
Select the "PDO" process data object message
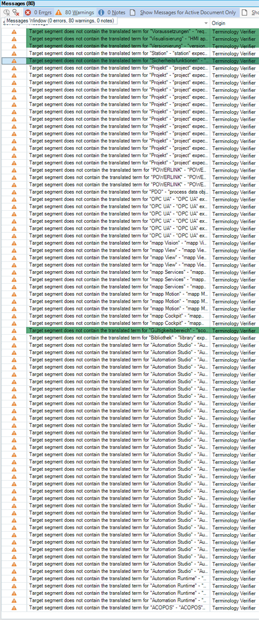click(x=119, y=192)
